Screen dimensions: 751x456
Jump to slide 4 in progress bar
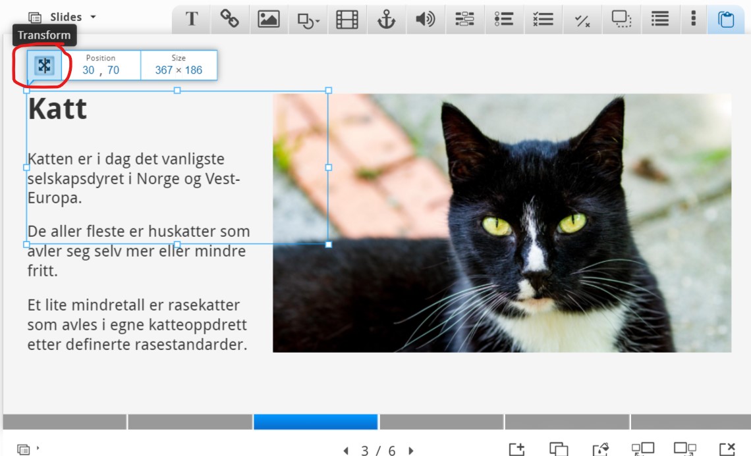pyautogui.click(x=441, y=422)
